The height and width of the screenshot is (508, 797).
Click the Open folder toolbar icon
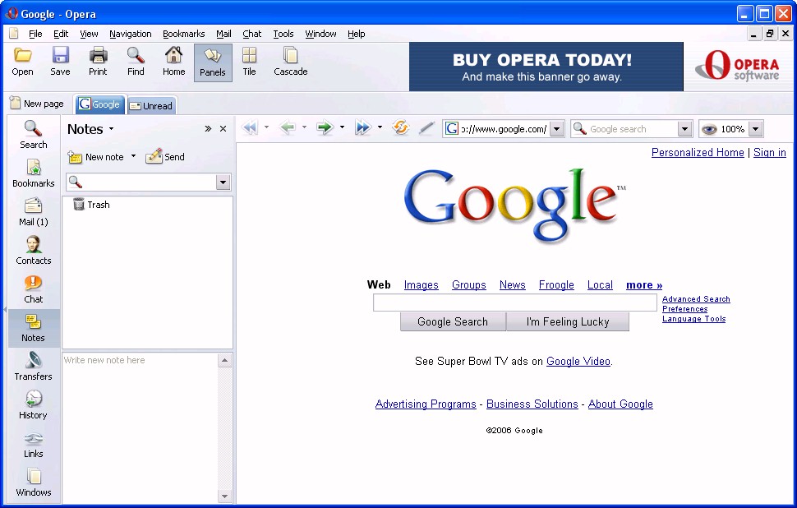coord(22,62)
